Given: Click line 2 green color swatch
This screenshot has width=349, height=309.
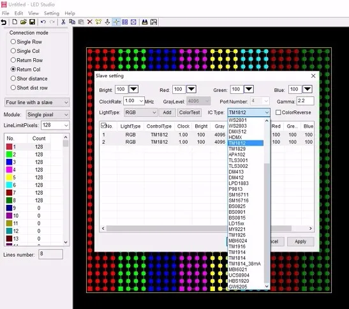Looking at the screenshot, I should [9, 154].
